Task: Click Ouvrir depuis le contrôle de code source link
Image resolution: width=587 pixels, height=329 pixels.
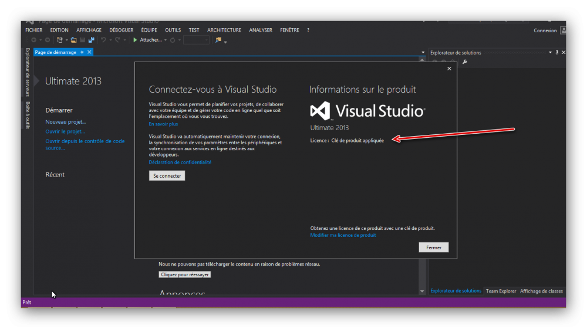Action: (85, 144)
